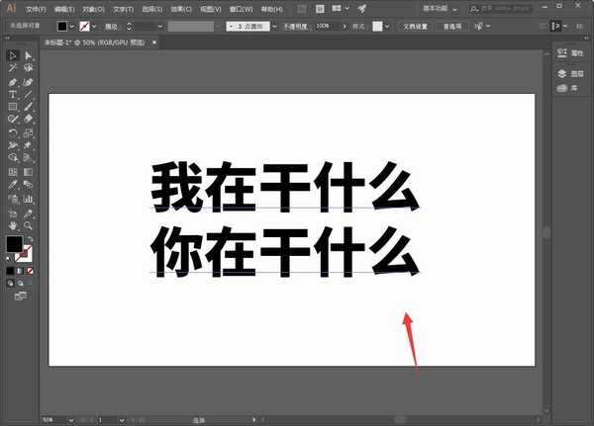594x426 pixels.
Task: Select the Slice tool
Action: (28, 213)
